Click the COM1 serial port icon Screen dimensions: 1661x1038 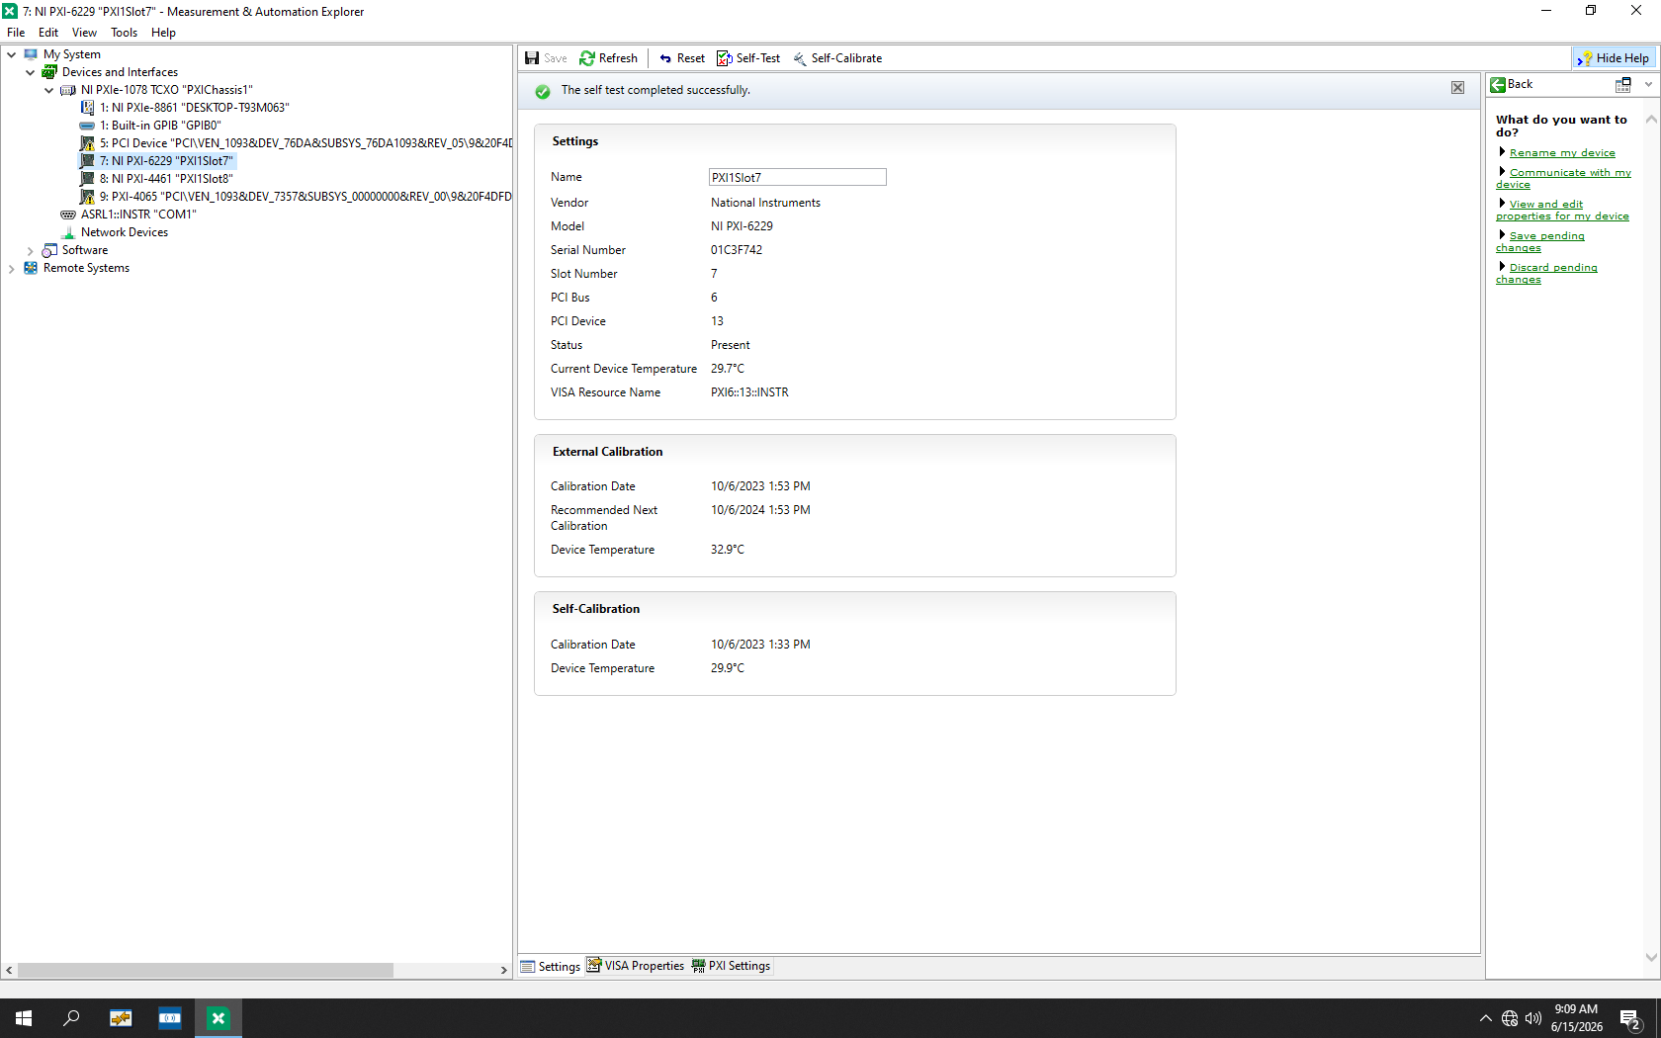pyautogui.click(x=68, y=215)
